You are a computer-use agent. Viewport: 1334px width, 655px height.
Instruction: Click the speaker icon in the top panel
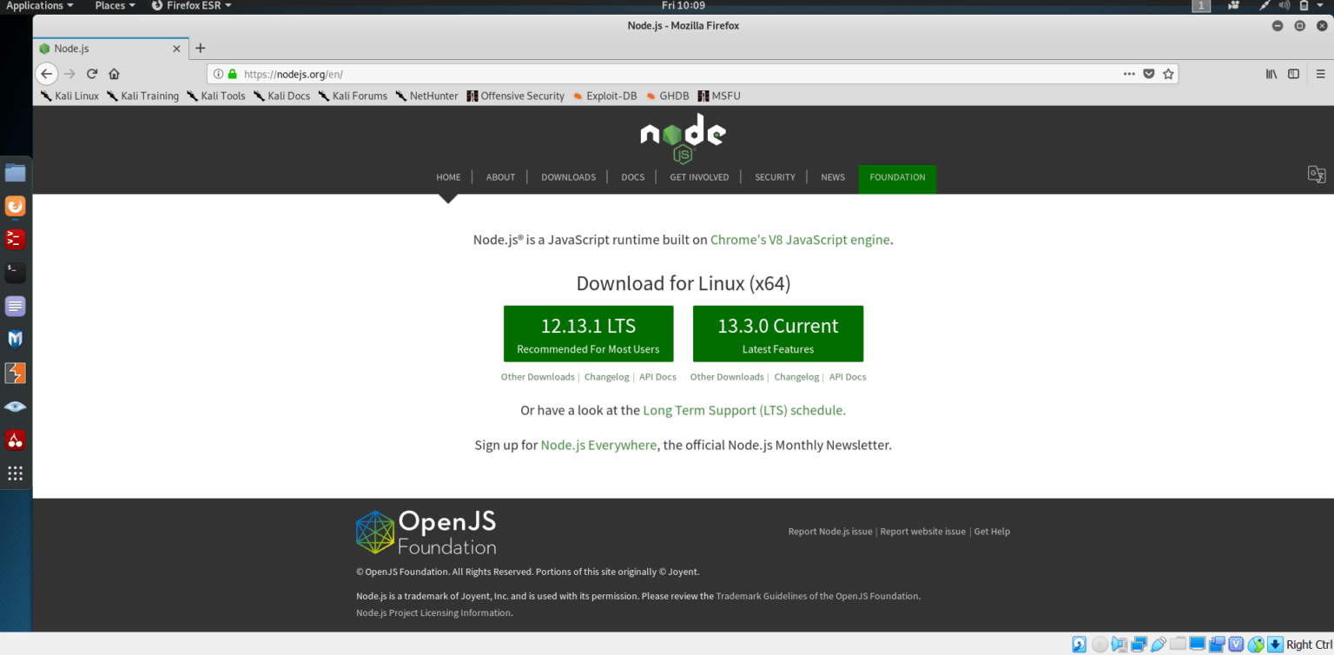pos(1284,5)
